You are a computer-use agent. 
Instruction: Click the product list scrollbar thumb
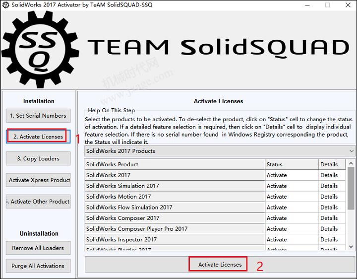pyautogui.click(x=351, y=188)
